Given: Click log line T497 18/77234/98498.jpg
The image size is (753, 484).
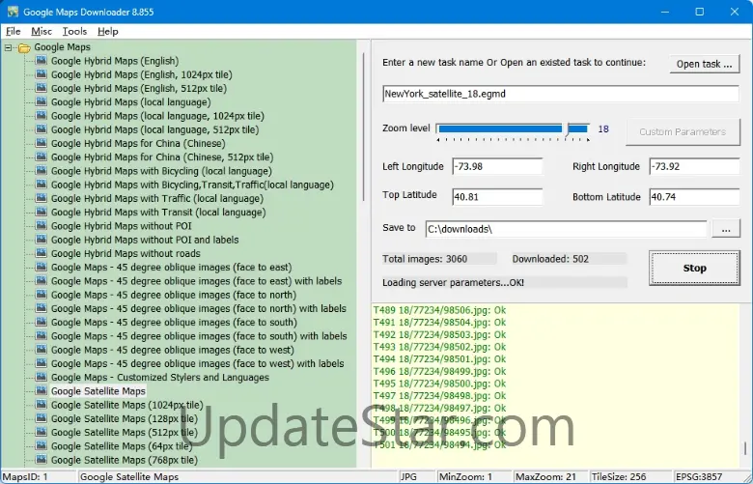Looking at the screenshot, I should coord(439,396).
